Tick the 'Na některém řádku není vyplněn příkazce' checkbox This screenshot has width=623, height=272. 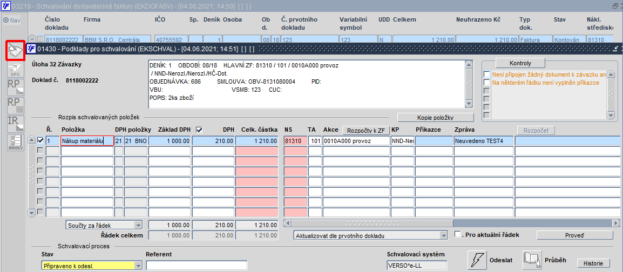coord(486,82)
